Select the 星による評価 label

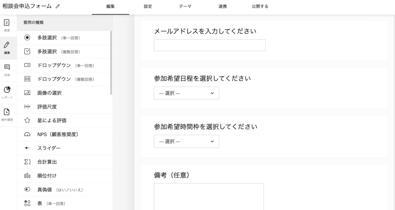(x=52, y=120)
